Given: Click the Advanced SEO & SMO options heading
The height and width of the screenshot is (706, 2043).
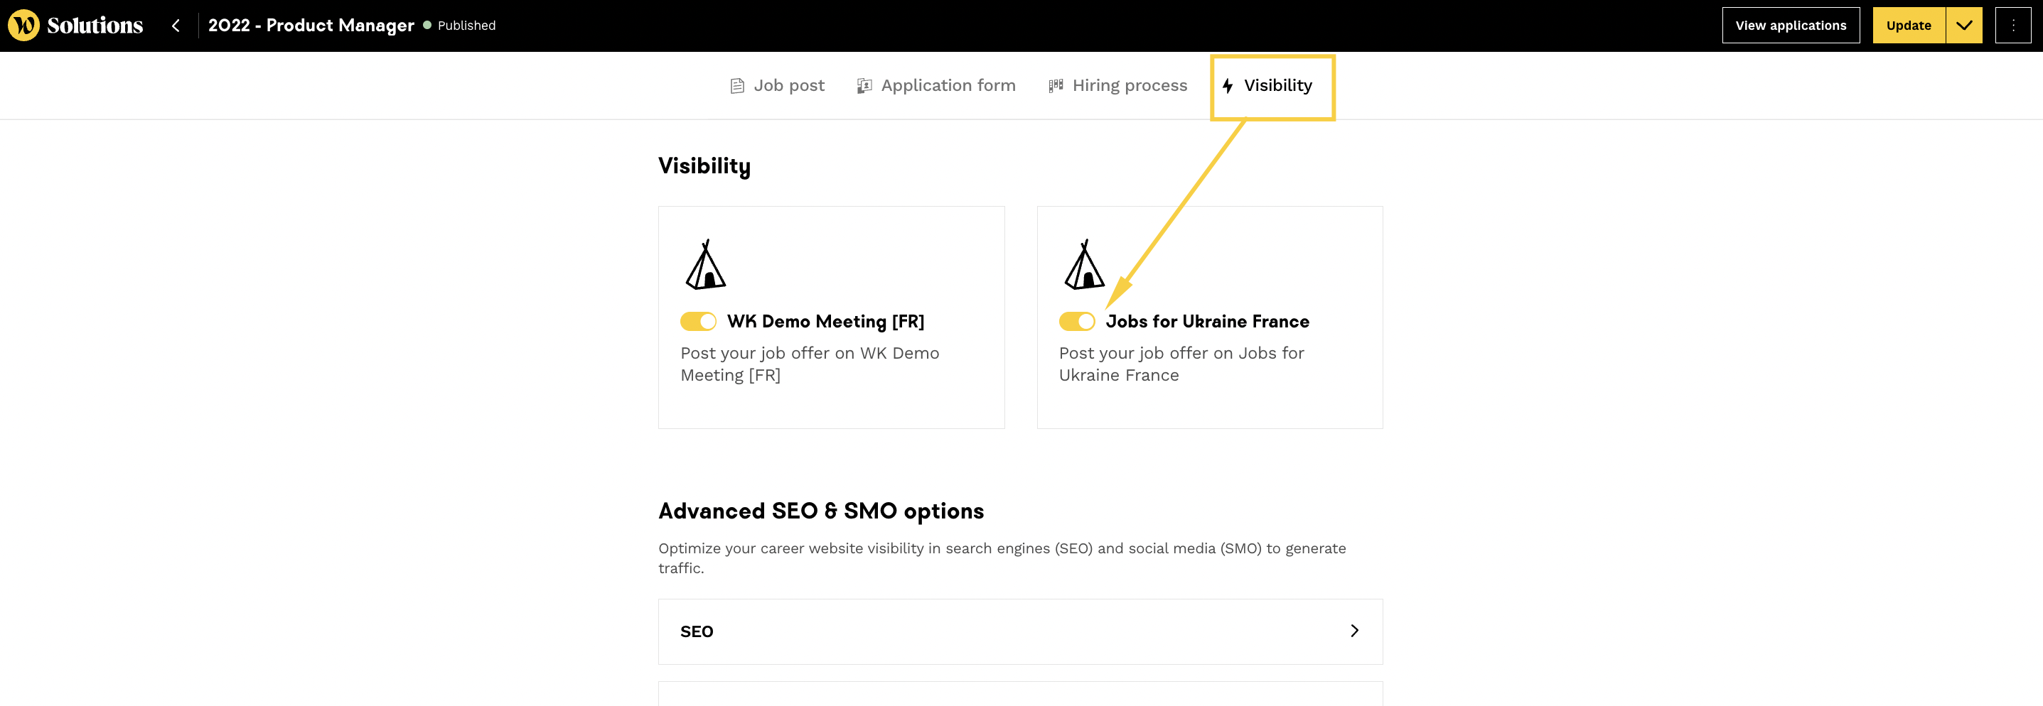Looking at the screenshot, I should point(821,511).
